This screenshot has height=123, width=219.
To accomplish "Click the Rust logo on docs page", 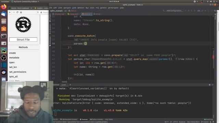I will point(23,25).
